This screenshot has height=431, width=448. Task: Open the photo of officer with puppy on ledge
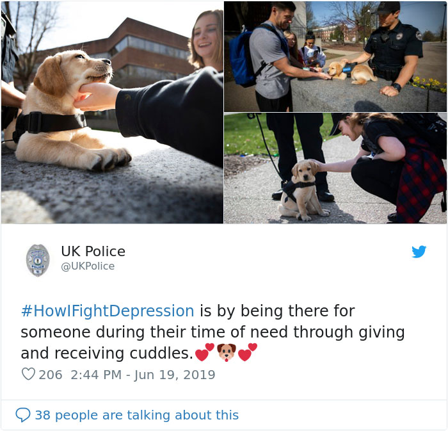point(335,56)
